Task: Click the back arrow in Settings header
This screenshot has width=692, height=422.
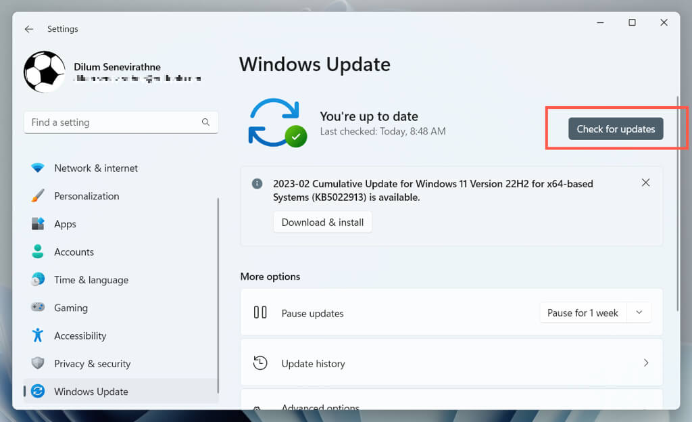Action: click(29, 29)
